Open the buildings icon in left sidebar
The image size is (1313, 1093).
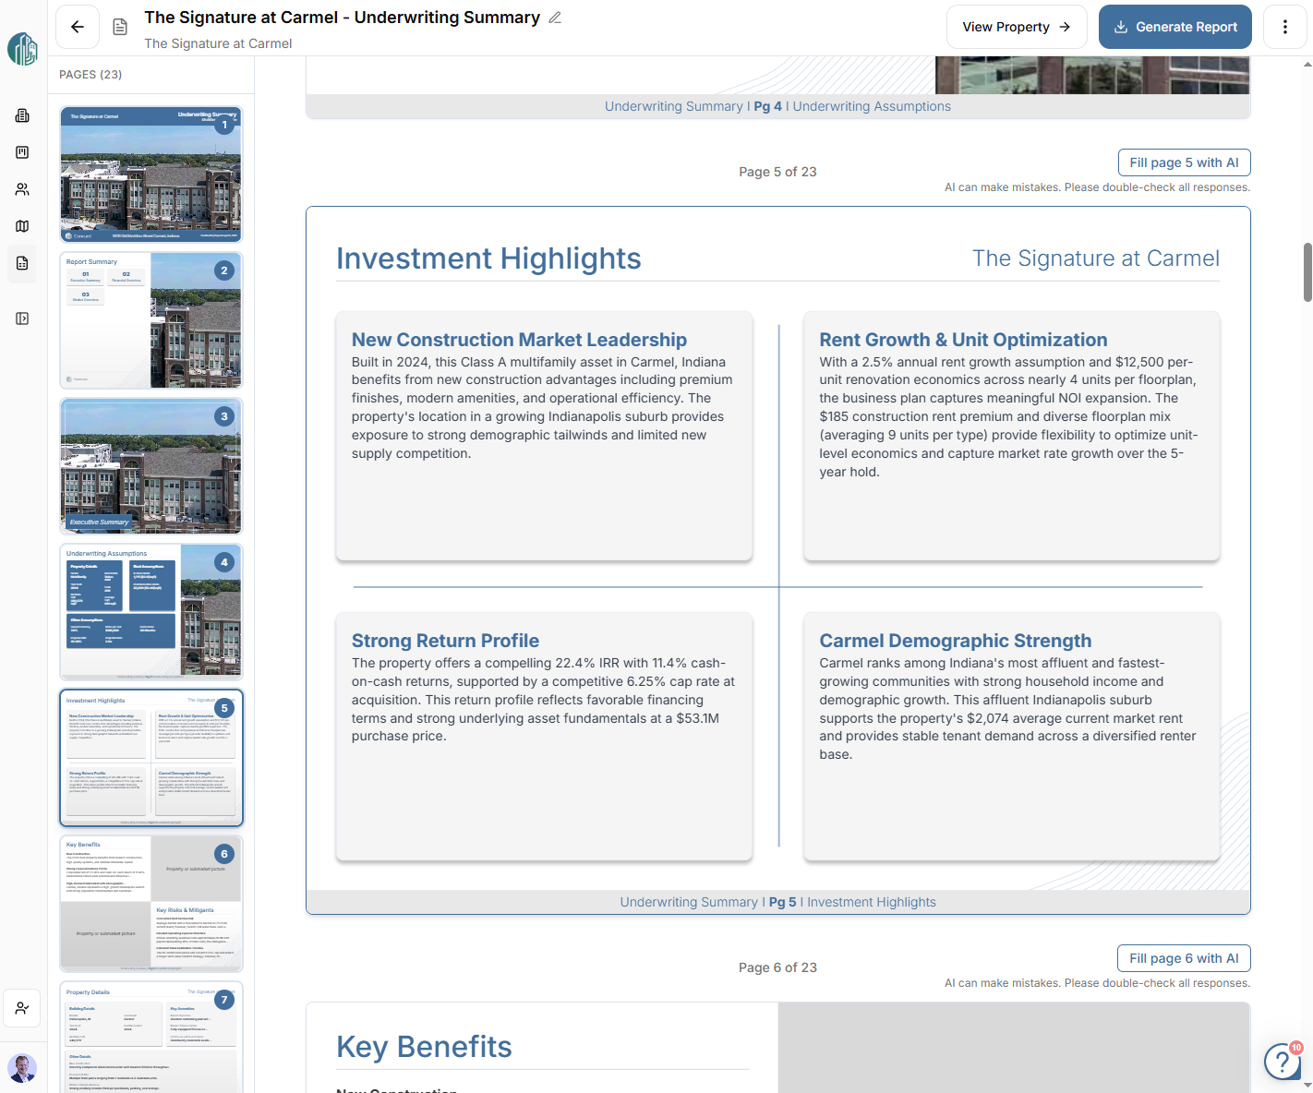(23, 115)
